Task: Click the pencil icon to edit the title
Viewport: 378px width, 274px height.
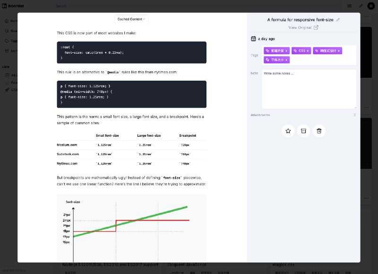Action: (x=338, y=20)
